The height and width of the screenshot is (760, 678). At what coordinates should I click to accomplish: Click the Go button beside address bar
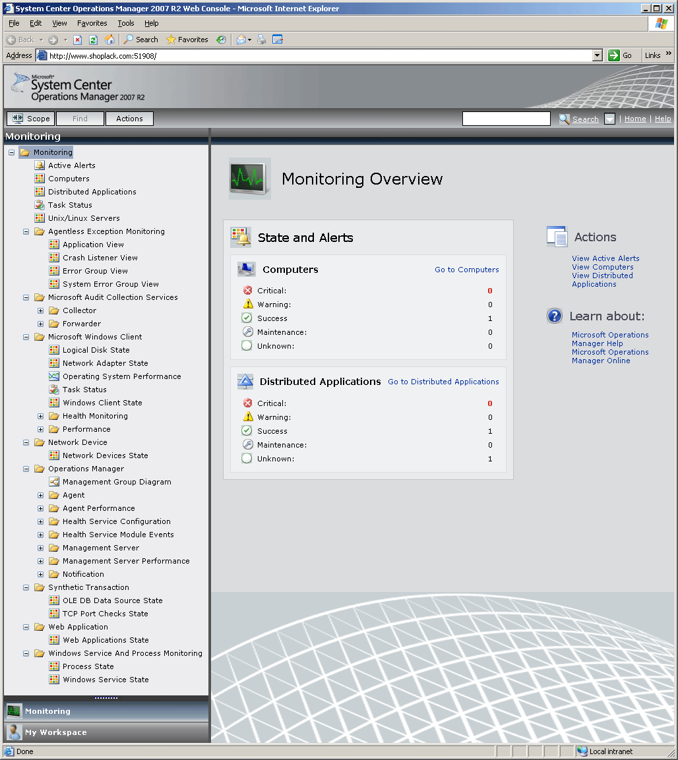pyautogui.click(x=620, y=56)
